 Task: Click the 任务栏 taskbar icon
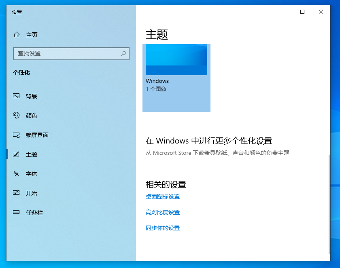point(16,212)
